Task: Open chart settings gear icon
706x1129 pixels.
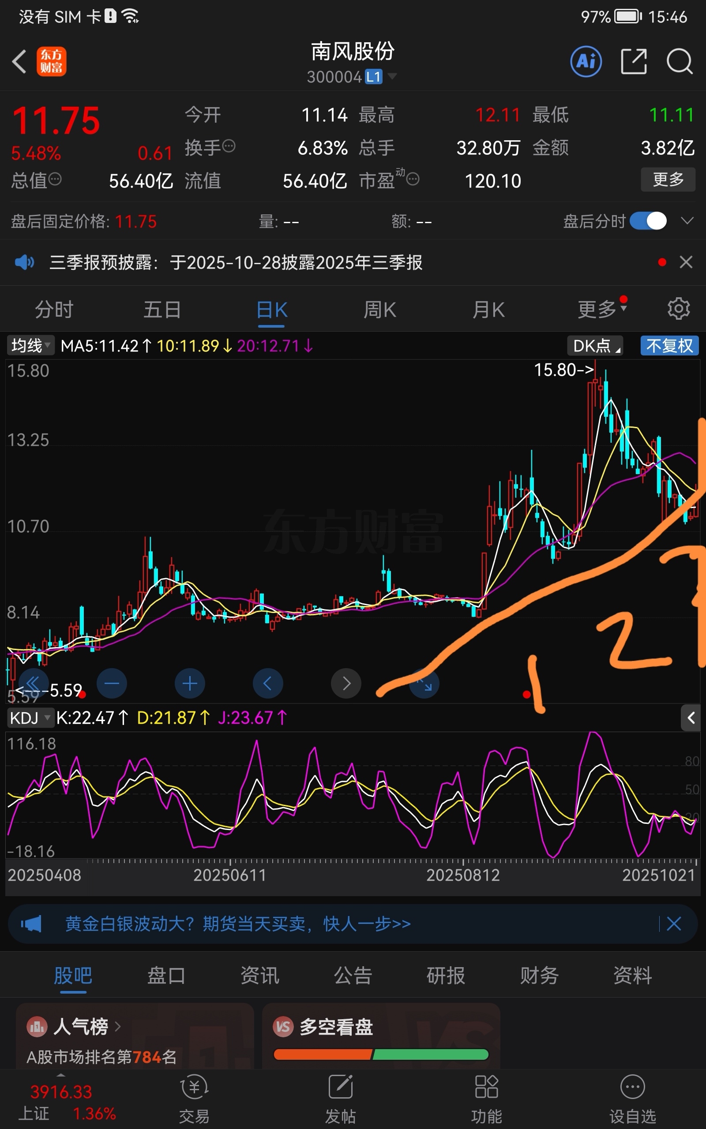Action: pyautogui.click(x=679, y=309)
